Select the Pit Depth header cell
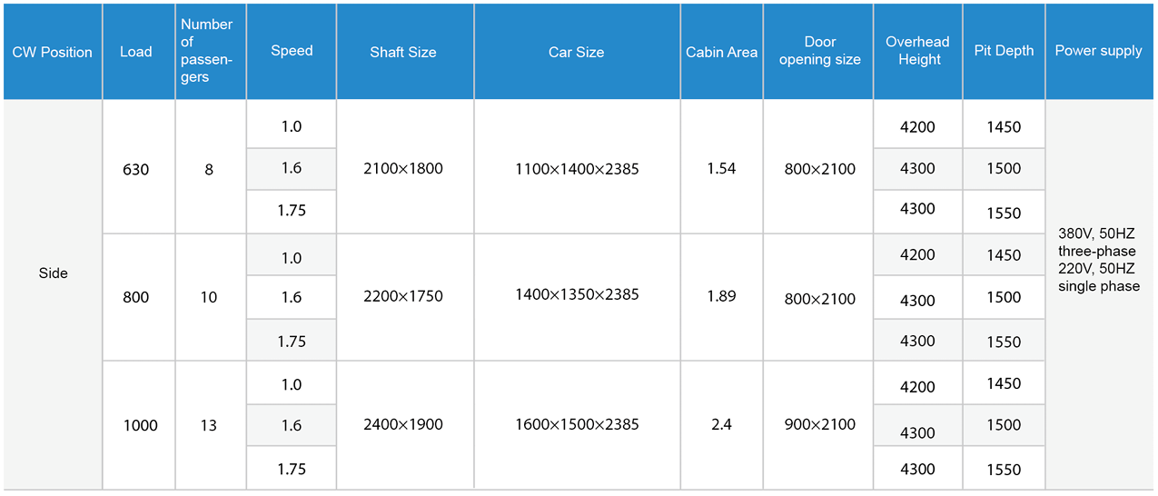Viewport: 1158px width, 496px height. click(x=1004, y=51)
